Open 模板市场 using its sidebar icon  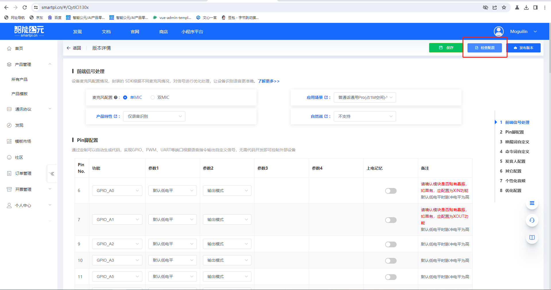(9, 141)
